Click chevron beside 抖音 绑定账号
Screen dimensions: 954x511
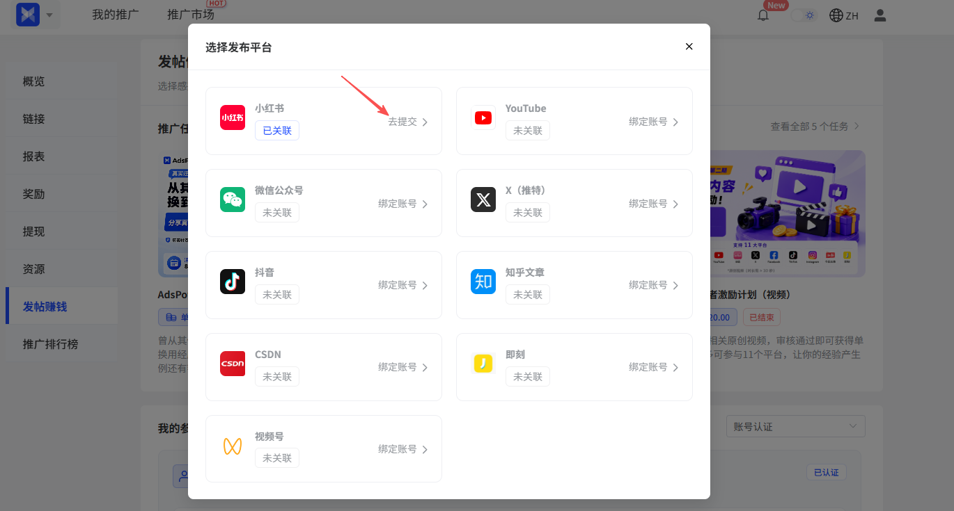[x=425, y=285]
